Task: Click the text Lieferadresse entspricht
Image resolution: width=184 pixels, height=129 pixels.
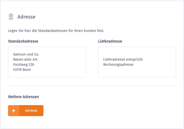Action: coord(123,59)
